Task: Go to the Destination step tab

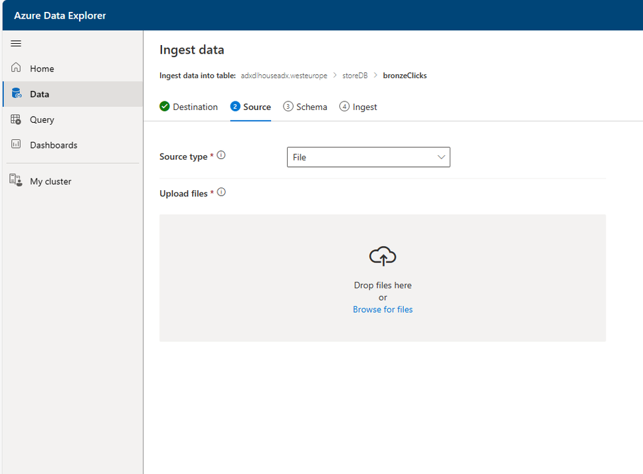Action: (x=189, y=107)
